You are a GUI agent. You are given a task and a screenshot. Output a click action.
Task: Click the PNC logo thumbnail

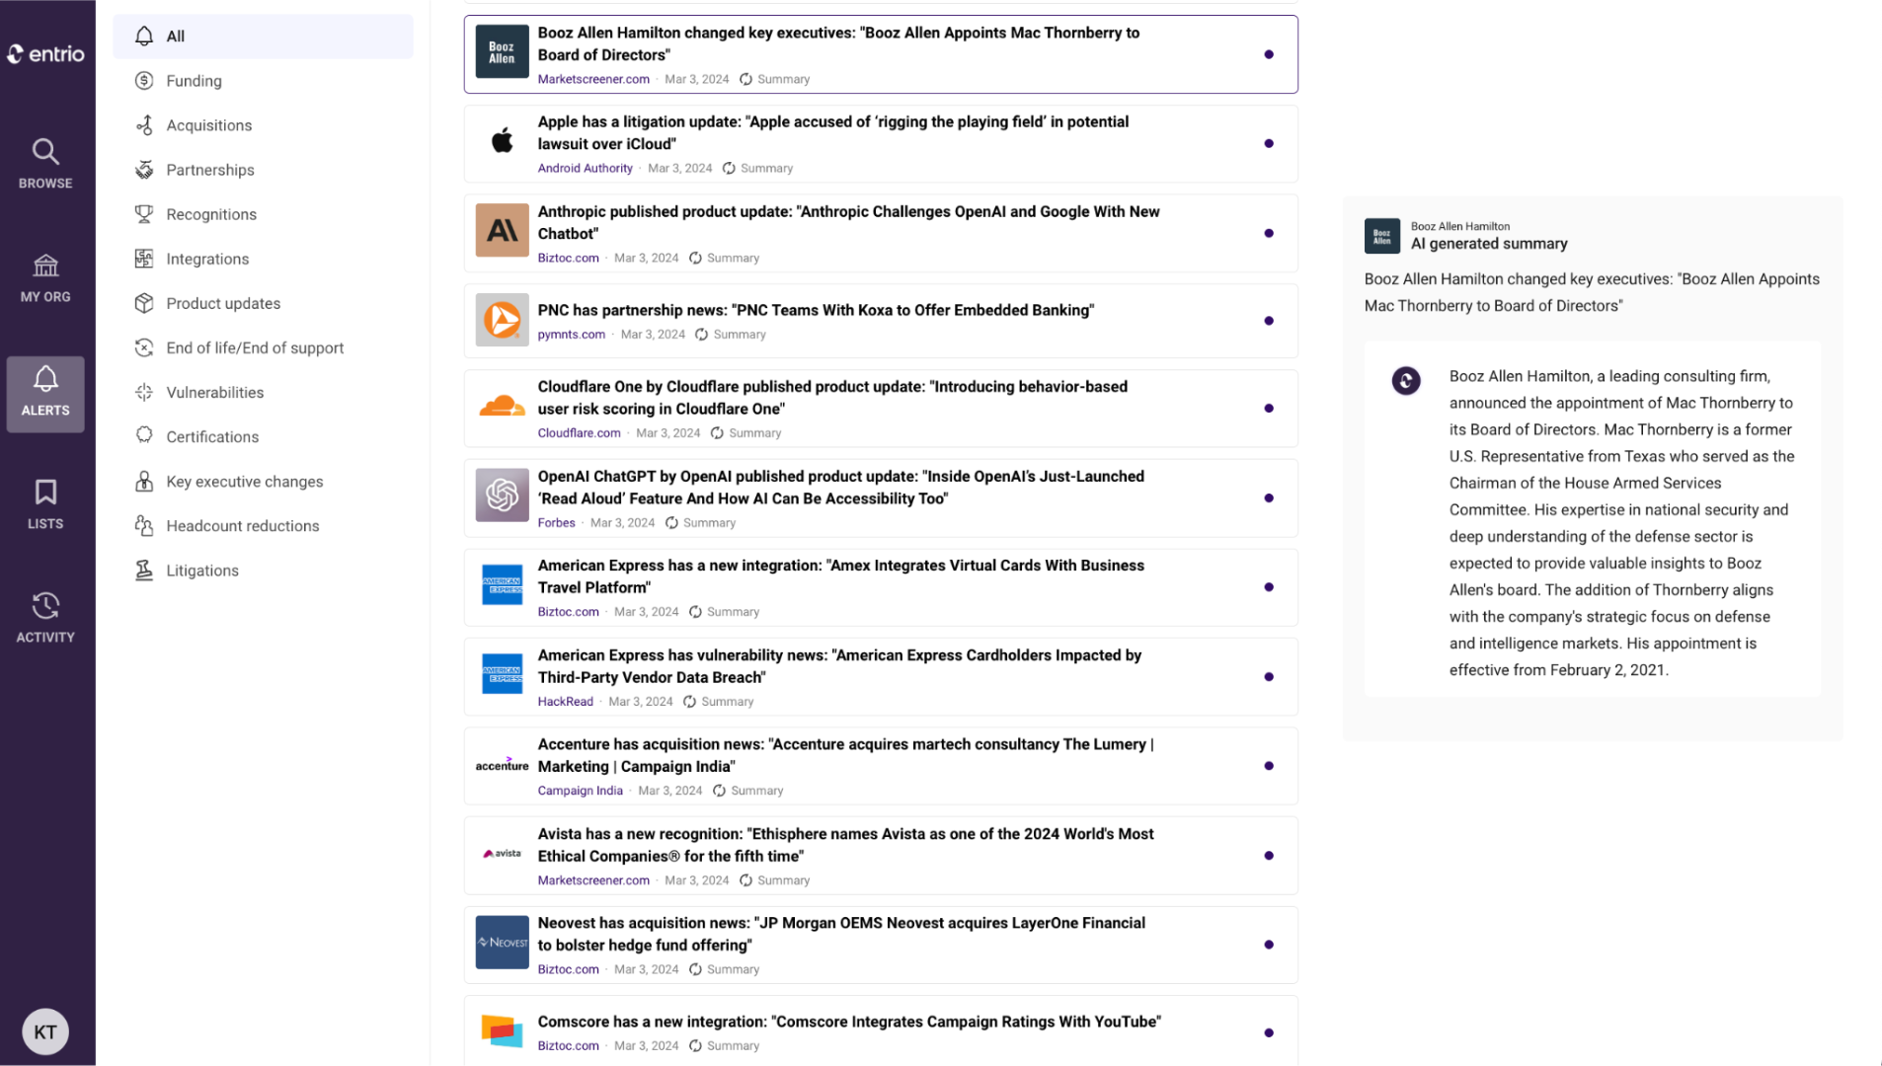coord(502,320)
